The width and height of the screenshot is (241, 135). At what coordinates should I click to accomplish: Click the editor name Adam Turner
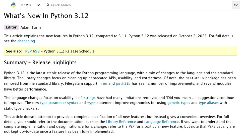[x=32, y=27]
